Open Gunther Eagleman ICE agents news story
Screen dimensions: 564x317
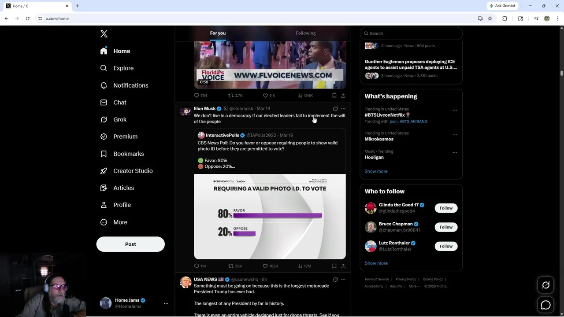pos(411,65)
